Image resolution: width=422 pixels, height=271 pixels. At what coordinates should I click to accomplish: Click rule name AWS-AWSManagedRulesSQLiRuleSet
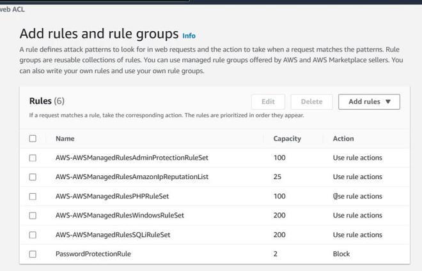click(x=113, y=235)
